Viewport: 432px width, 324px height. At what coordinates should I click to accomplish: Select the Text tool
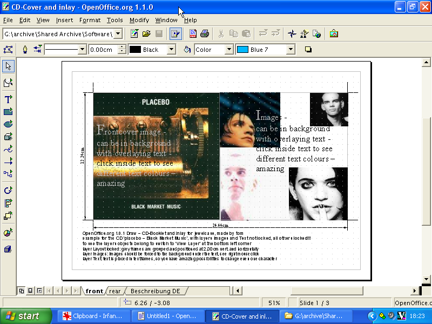click(8, 99)
